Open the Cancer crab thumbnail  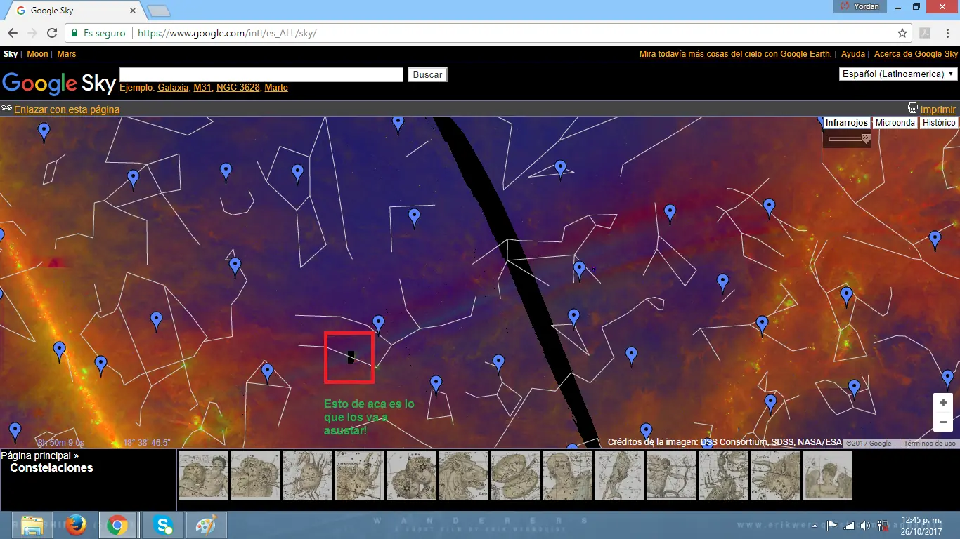(308, 476)
